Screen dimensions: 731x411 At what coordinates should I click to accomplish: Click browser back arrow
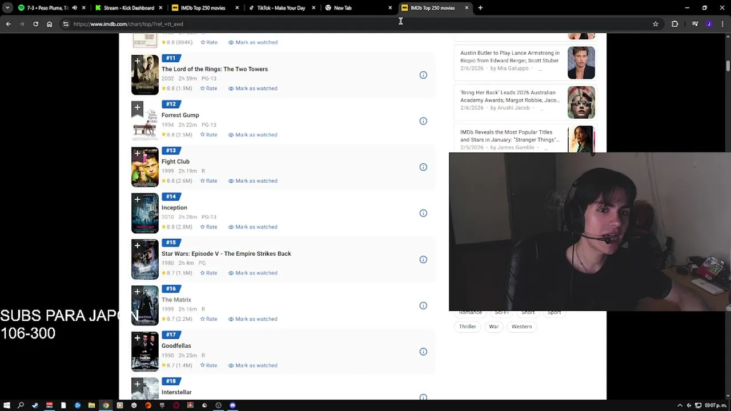coord(8,24)
